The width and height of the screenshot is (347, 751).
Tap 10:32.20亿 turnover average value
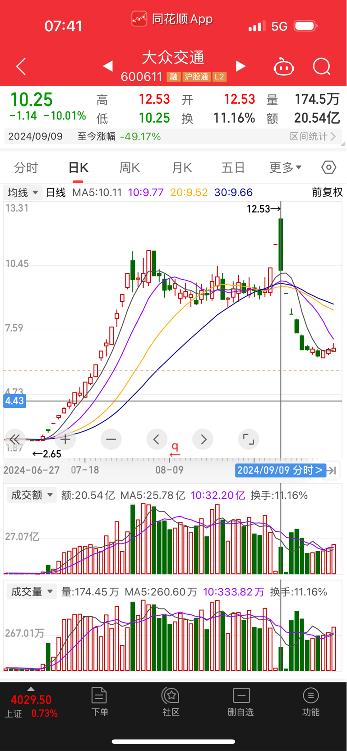click(x=218, y=495)
